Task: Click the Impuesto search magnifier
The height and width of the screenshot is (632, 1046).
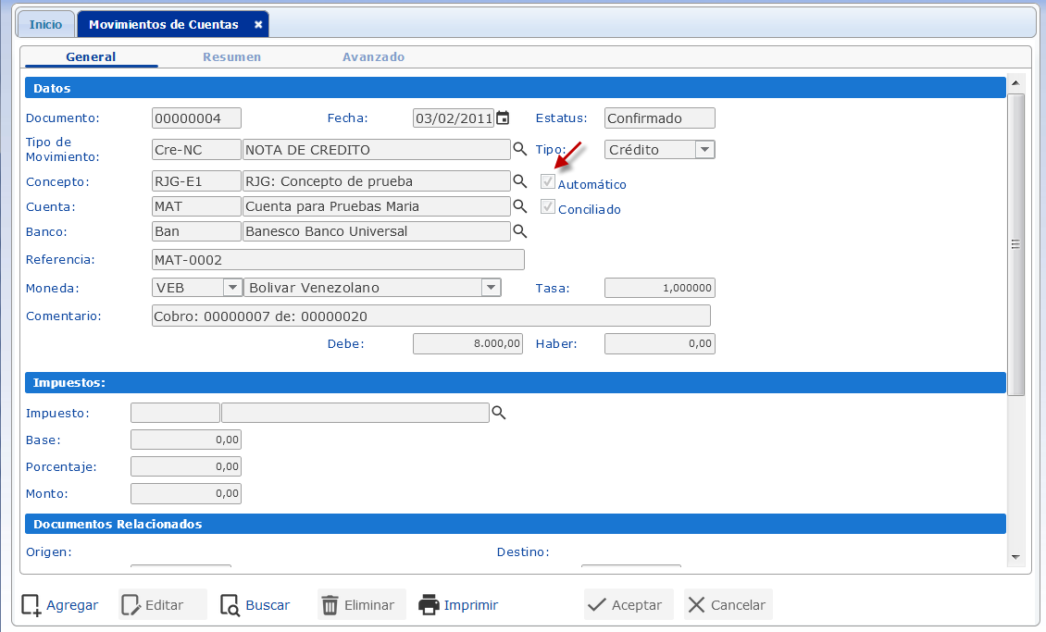Action: tap(499, 413)
